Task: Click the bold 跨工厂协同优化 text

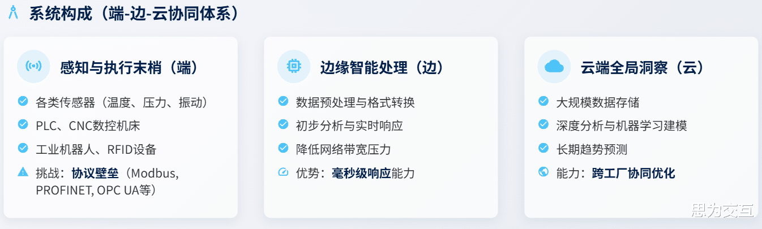Action: 633,173
